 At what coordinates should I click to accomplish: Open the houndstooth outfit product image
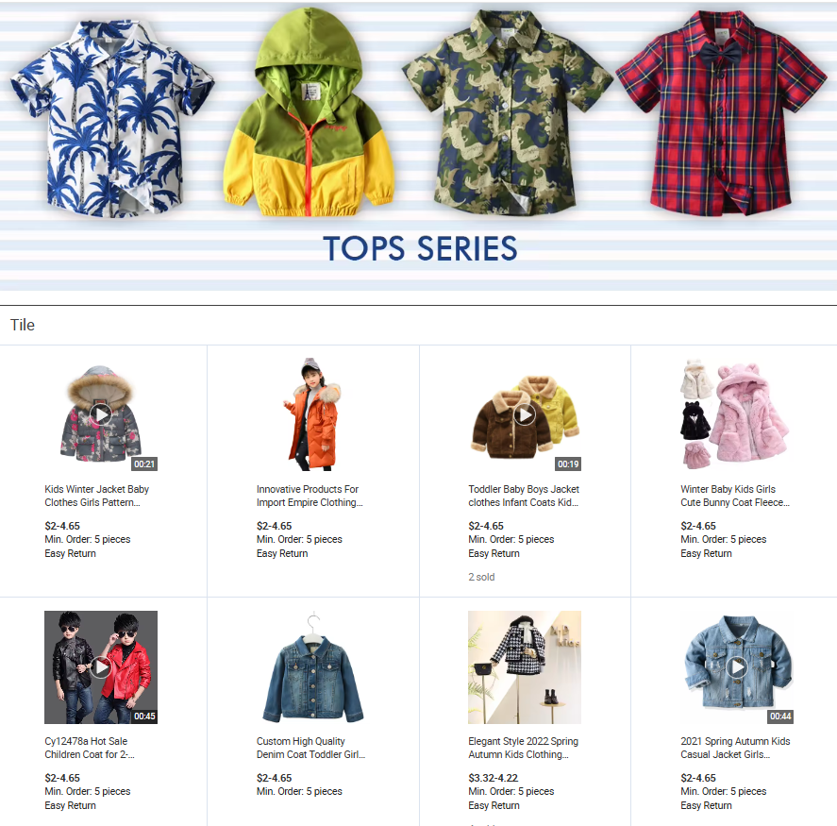[525, 667]
